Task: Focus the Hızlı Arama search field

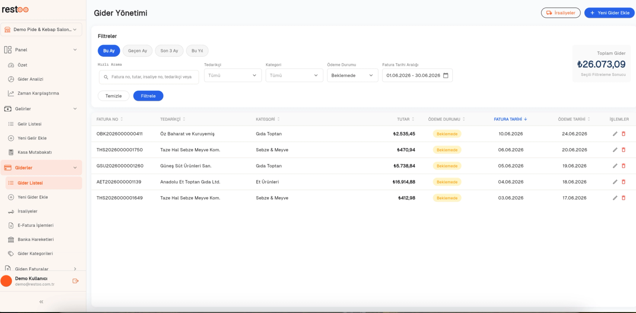Action: (149, 77)
